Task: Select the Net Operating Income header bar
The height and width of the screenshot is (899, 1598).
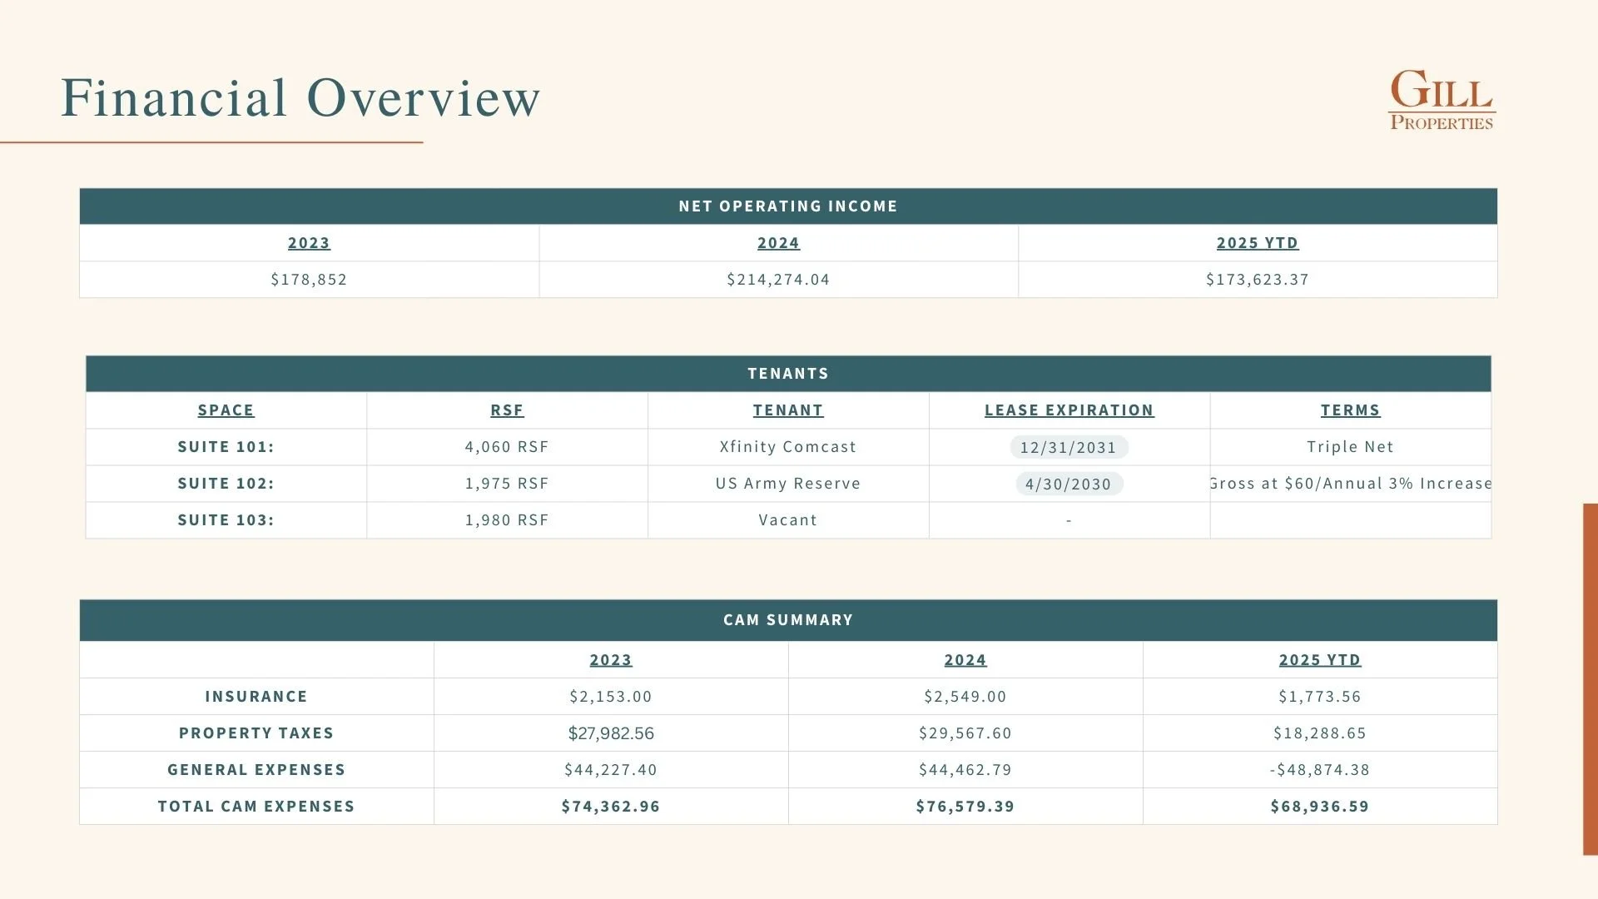Action: tap(787, 206)
